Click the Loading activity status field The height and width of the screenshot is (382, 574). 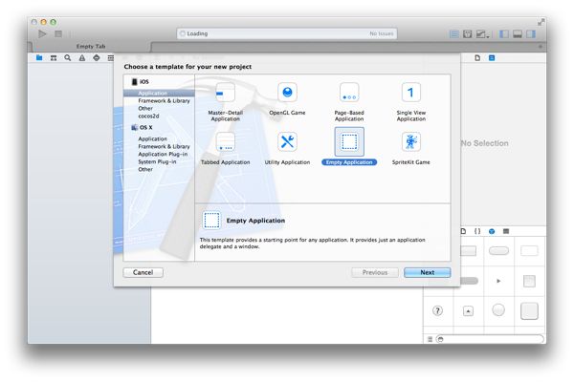287,33
